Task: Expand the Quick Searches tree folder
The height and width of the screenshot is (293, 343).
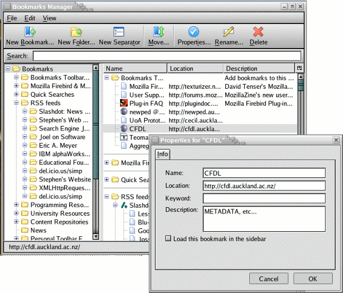Action: 16,94
